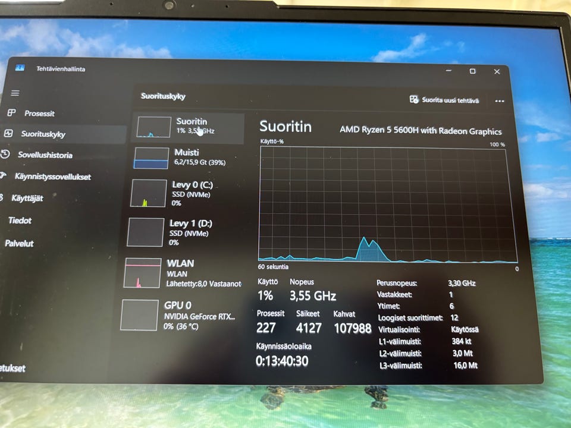Click the Vastakkeet label
The width and height of the screenshot is (571, 428).
point(394,294)
